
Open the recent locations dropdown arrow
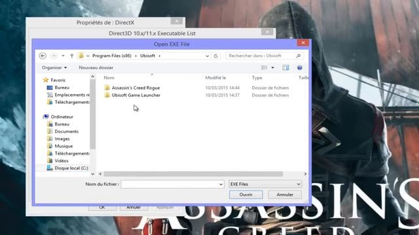click(63, 55)
